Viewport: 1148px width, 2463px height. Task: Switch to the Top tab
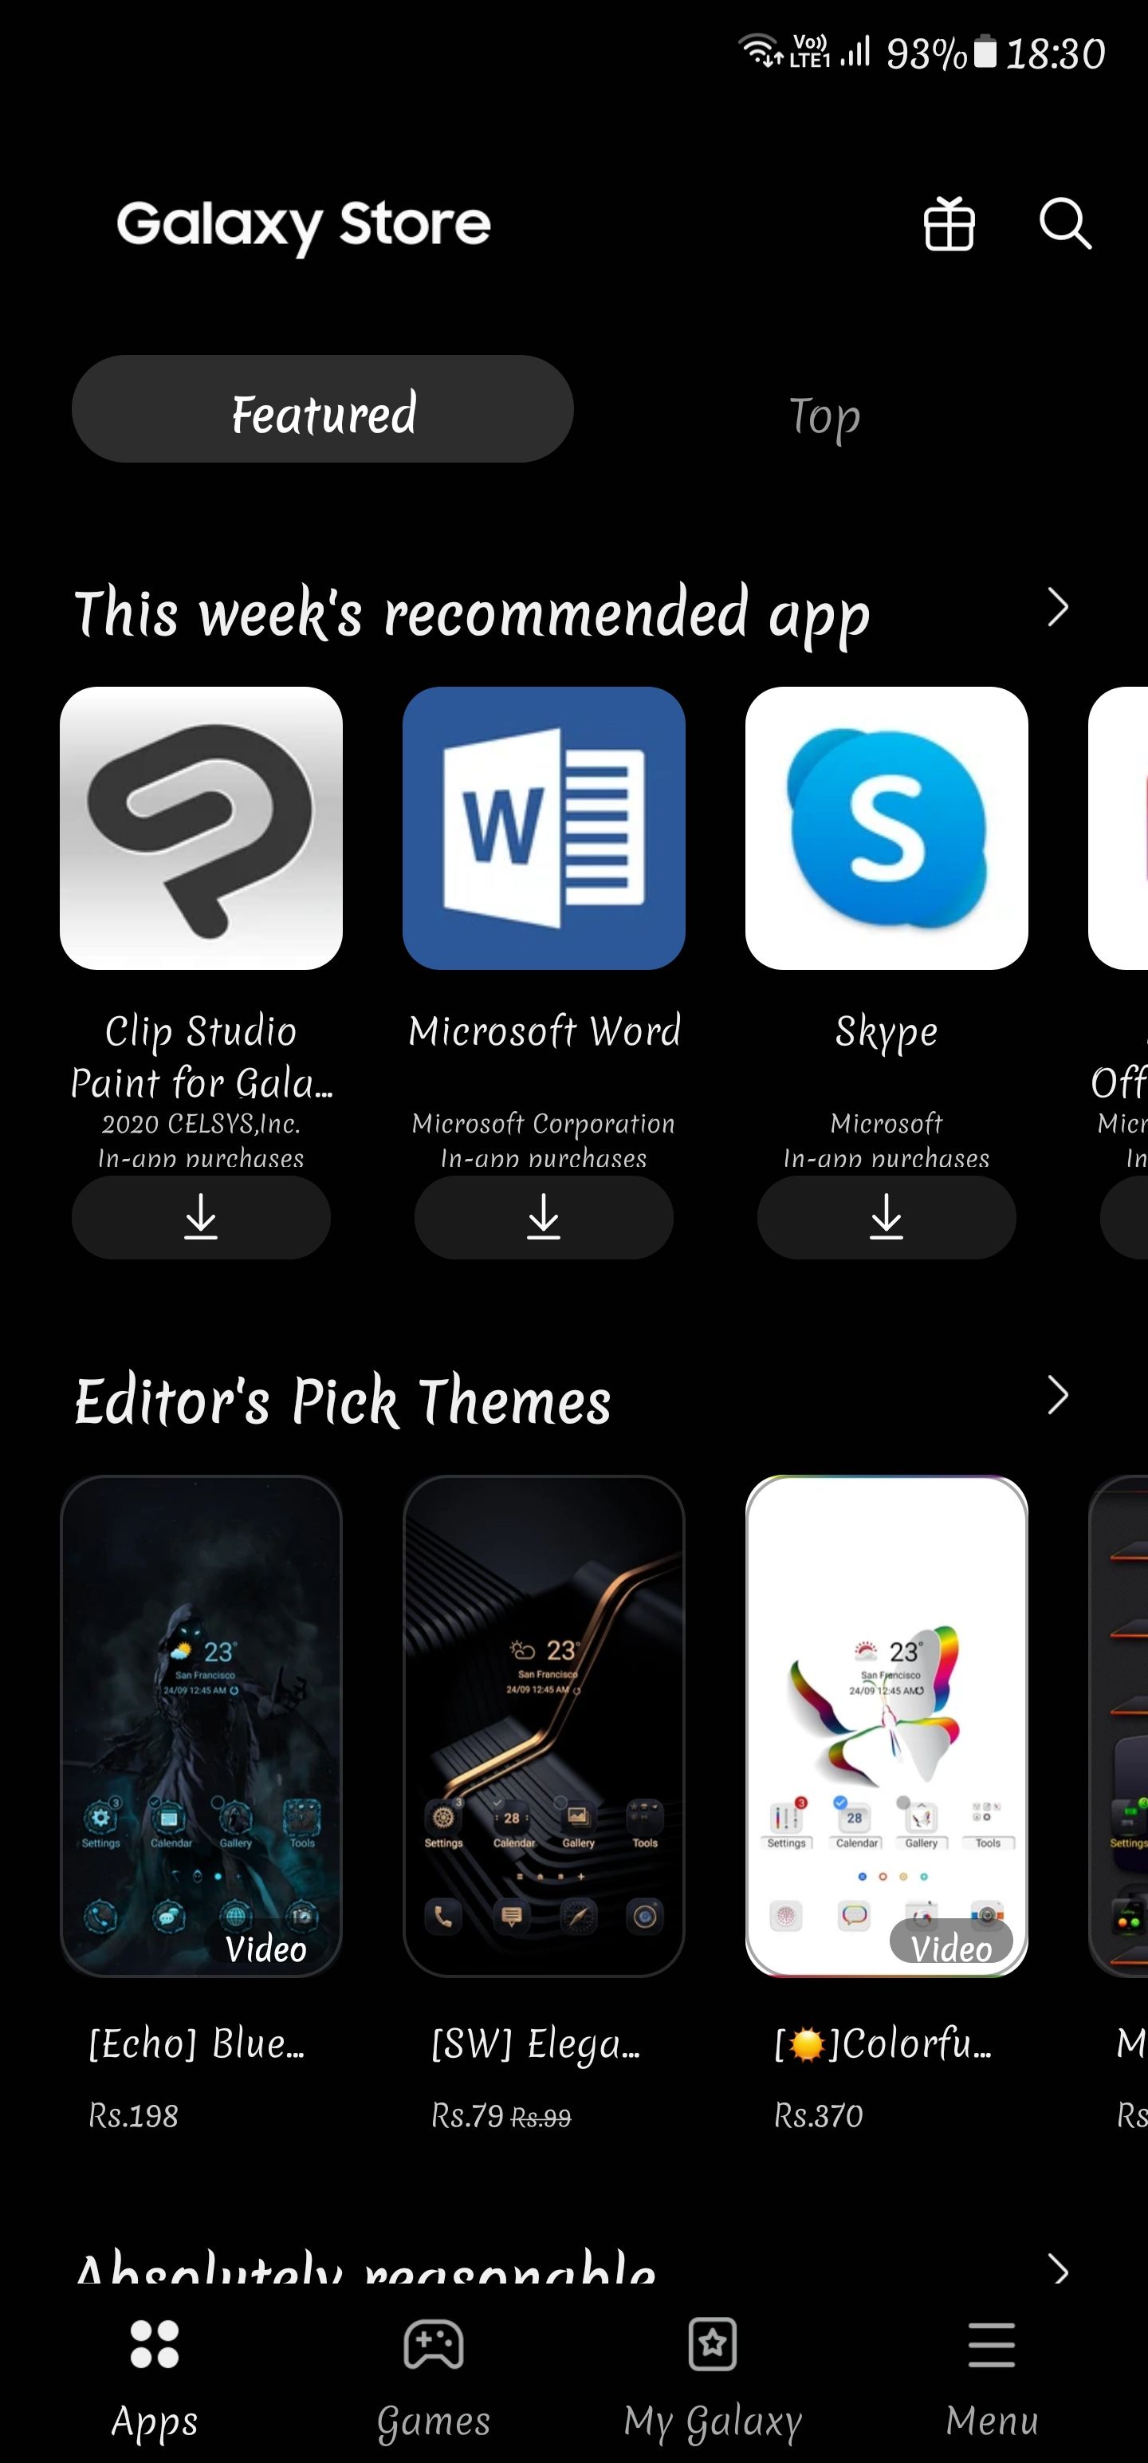coord(824,416)
